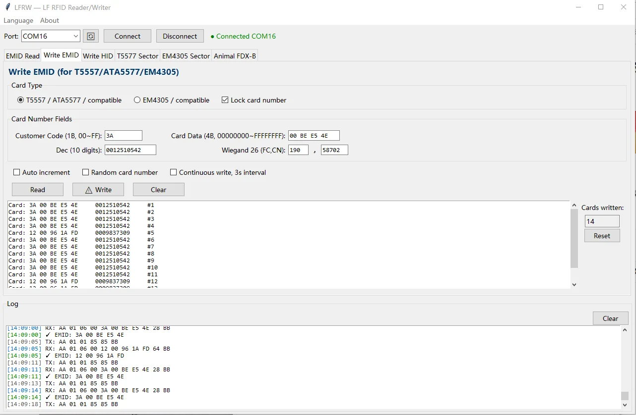Select EM4305 / compatible card type
Image resolution: width=636 pixels, height=415 pixels.
(172, 100)
